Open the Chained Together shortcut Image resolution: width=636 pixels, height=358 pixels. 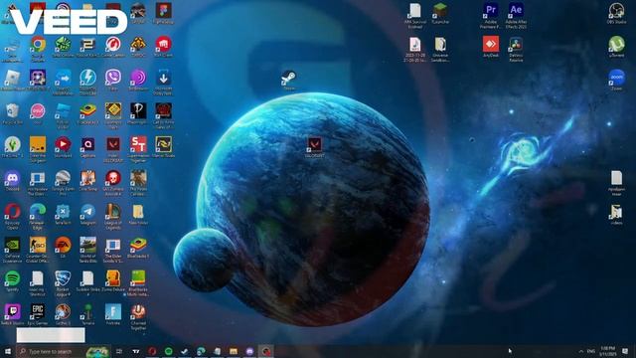138,312
